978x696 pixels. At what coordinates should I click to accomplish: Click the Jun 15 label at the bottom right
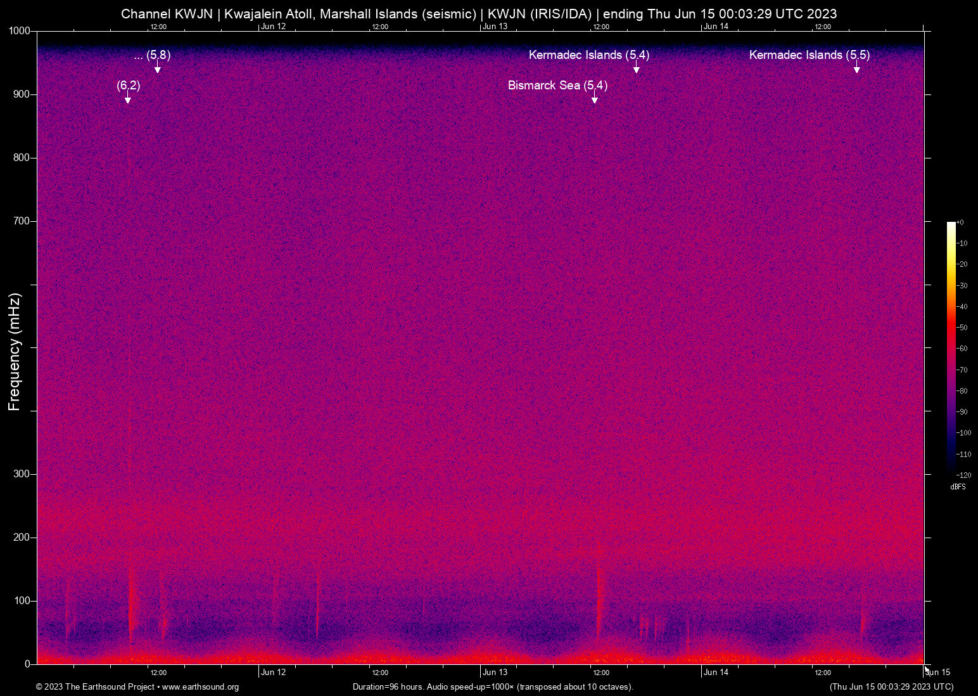(938, 673)
